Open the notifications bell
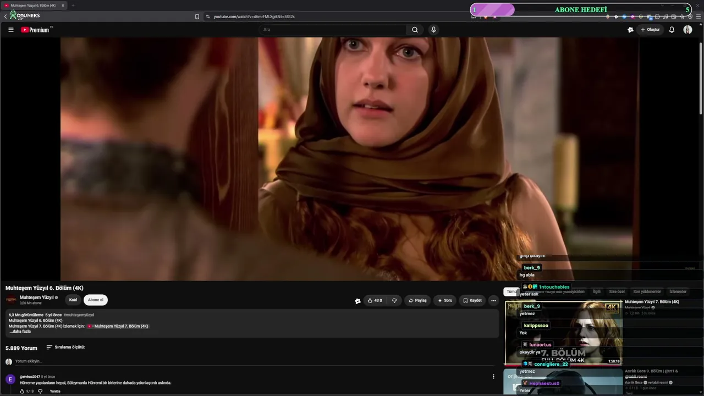This screenshot has width=704, height=396. (x=672, y=30)
